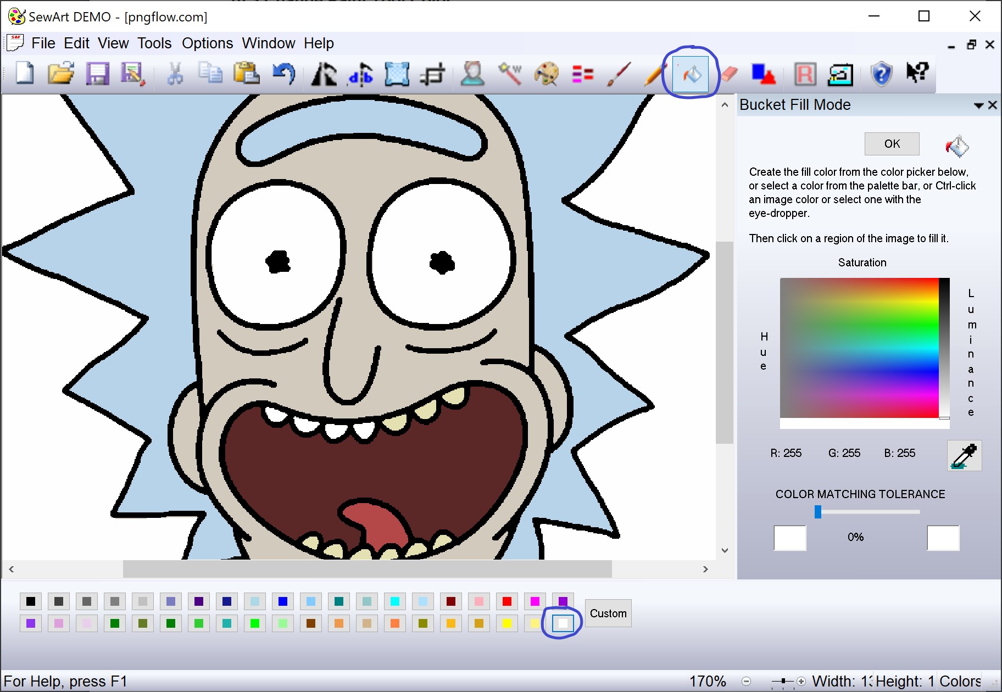Select the black palette swatch
1002x692 pixels.
[31, 601]
